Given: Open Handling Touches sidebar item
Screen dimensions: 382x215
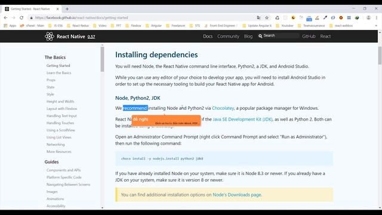Looking at the screenshot, I should click(x=60, y=123).
